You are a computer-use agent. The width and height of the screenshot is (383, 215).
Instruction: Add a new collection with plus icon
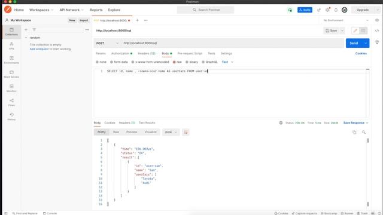[x=26, y=30]
